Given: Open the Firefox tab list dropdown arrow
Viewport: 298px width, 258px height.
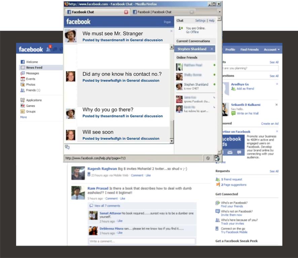Looking at the screenshot, I should (x=220, y=12).
